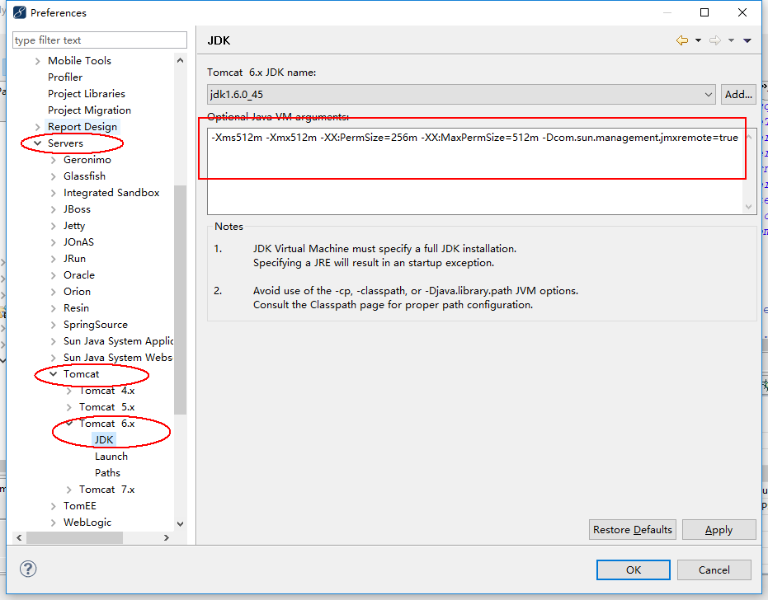768x600 pixels.
Task: Click the tree scroll up arrow
Action: [x=180, y=61]
